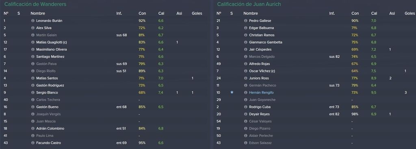Open Hernán Rengifo player profile link
The height and width of the screenshot is (149, 416).
pyautogui.click(x=261, y=92)
